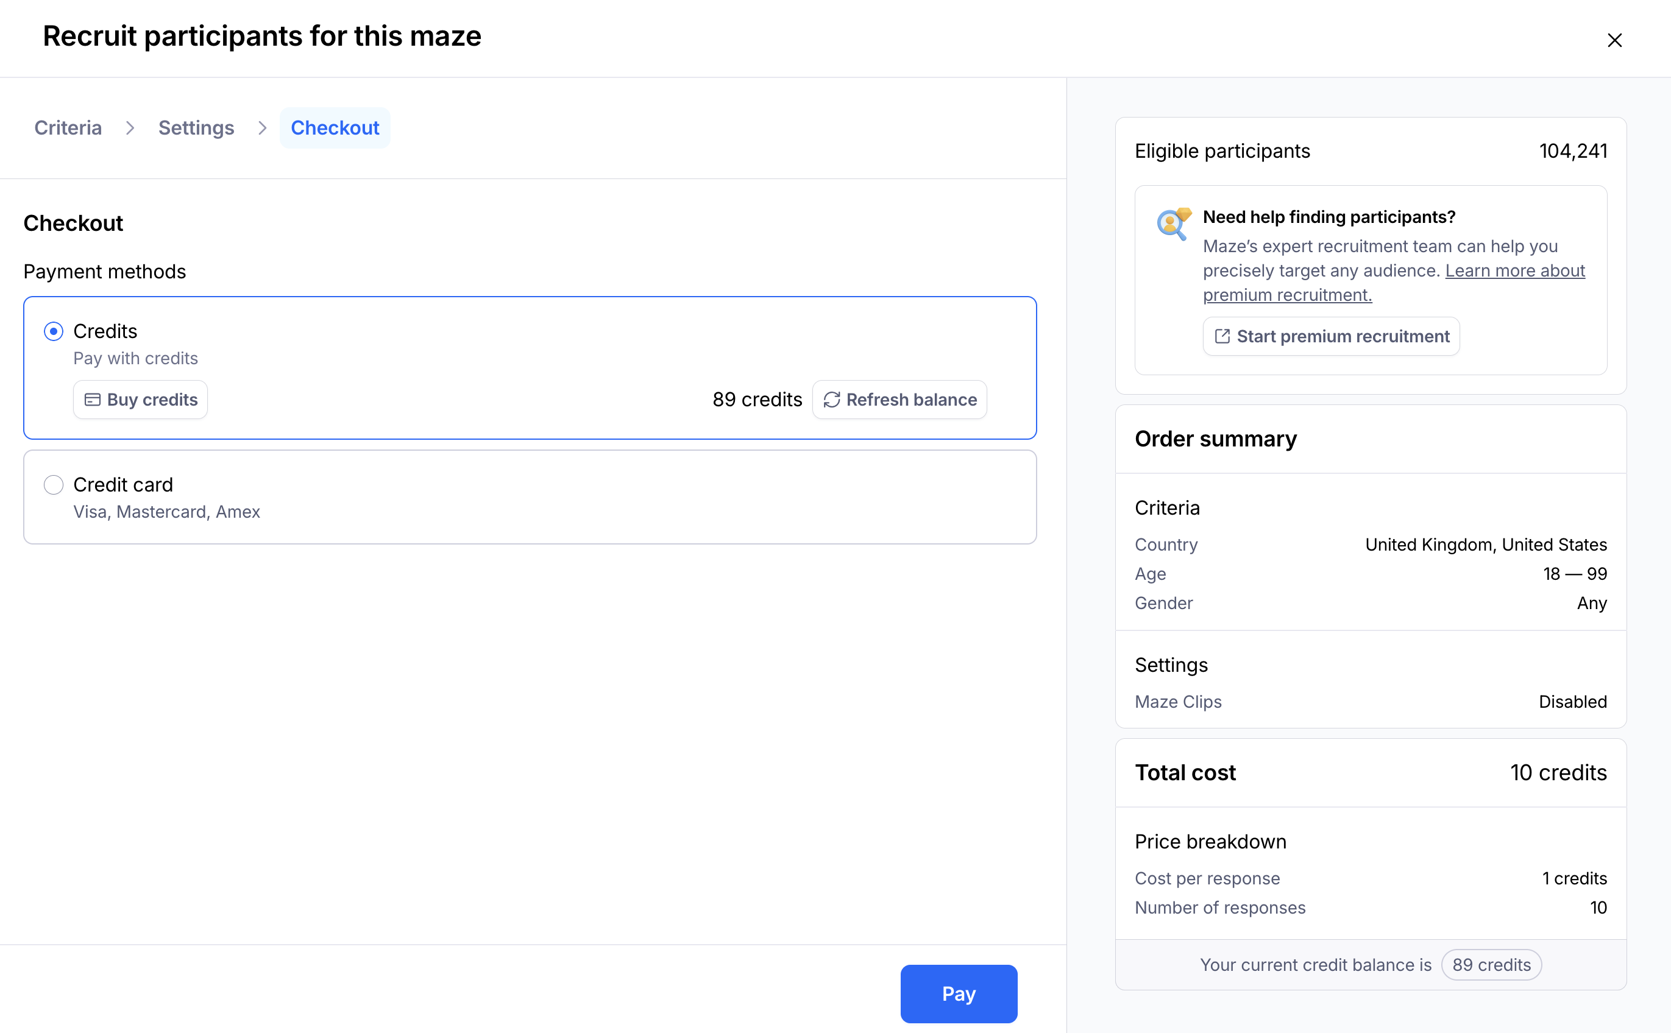
Task: Close the recruit participants dialog
Action: pyautogui.click(x=1614, y=40)
